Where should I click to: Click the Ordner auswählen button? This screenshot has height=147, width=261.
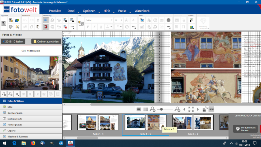tap(46, 41)
